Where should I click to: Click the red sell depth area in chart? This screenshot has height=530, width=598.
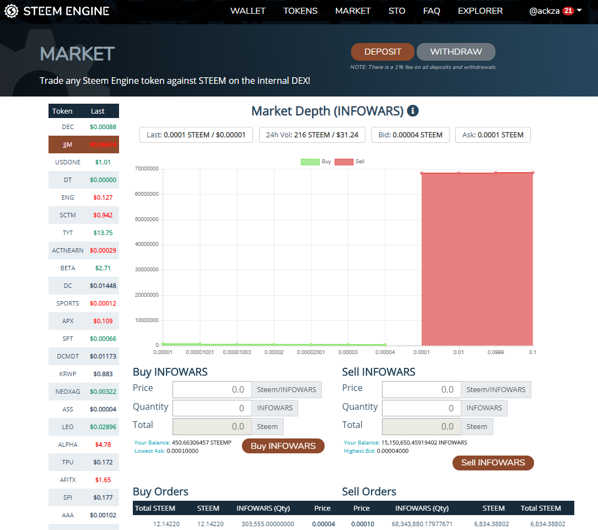(x=477, y=259)
